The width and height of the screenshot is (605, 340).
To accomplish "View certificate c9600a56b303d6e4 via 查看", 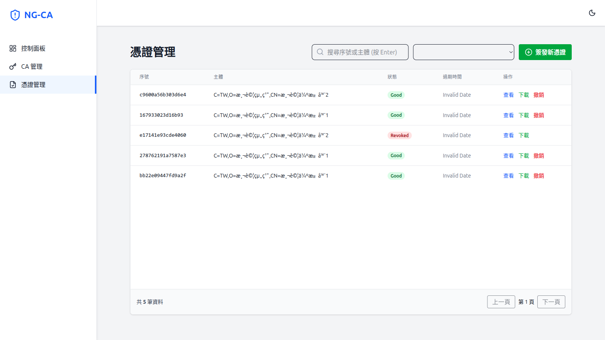I will pyautogui.click(x=508, y=95).
